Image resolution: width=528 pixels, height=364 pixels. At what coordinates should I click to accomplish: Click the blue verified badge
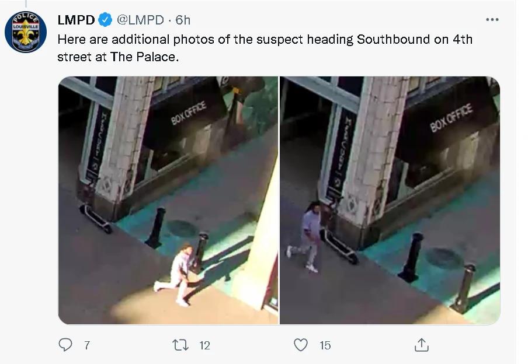(x=105, y=20)
